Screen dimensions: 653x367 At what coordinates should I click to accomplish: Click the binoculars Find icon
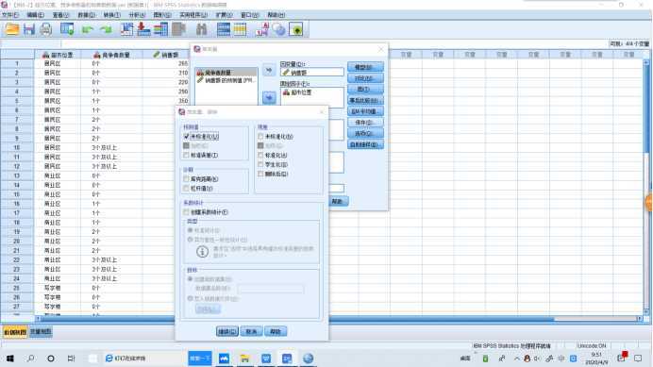click(x=202, y=29)
